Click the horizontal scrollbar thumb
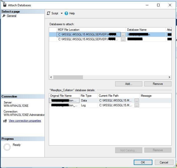 click(68, 77)
